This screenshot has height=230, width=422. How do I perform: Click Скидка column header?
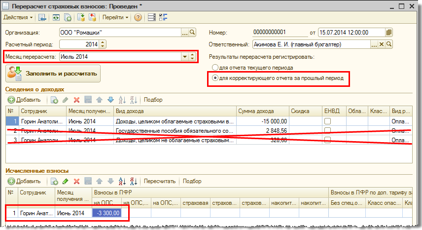(306, 111)
